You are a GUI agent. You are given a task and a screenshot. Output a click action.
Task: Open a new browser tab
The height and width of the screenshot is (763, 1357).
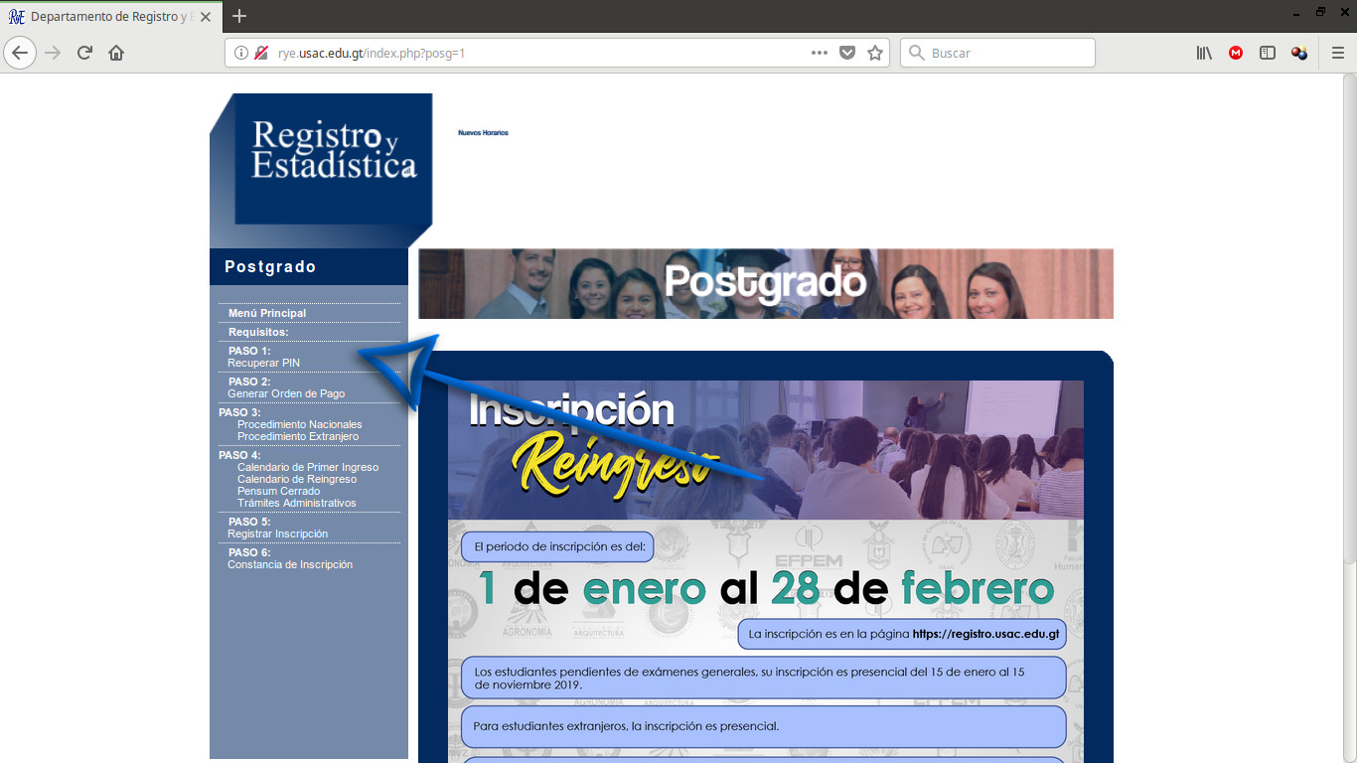click(x=238, y=16)
